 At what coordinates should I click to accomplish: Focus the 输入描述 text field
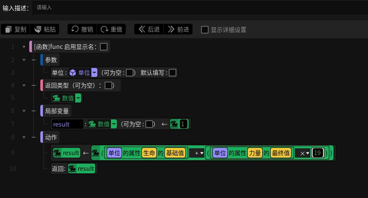[199, 8]
